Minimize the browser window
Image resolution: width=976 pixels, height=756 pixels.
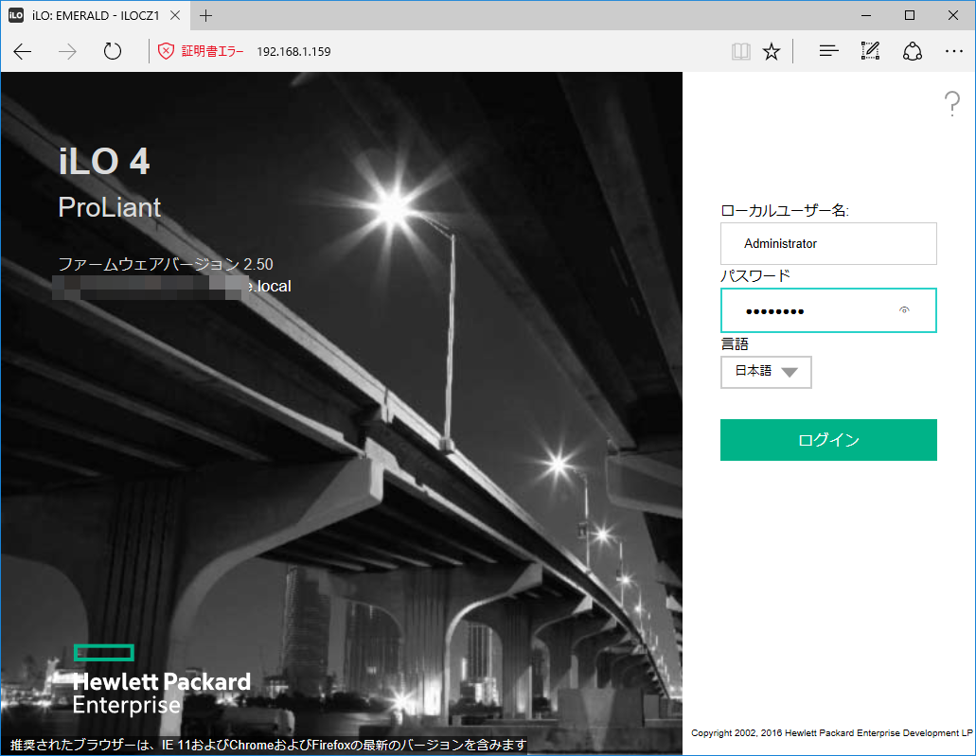(866, 15)
